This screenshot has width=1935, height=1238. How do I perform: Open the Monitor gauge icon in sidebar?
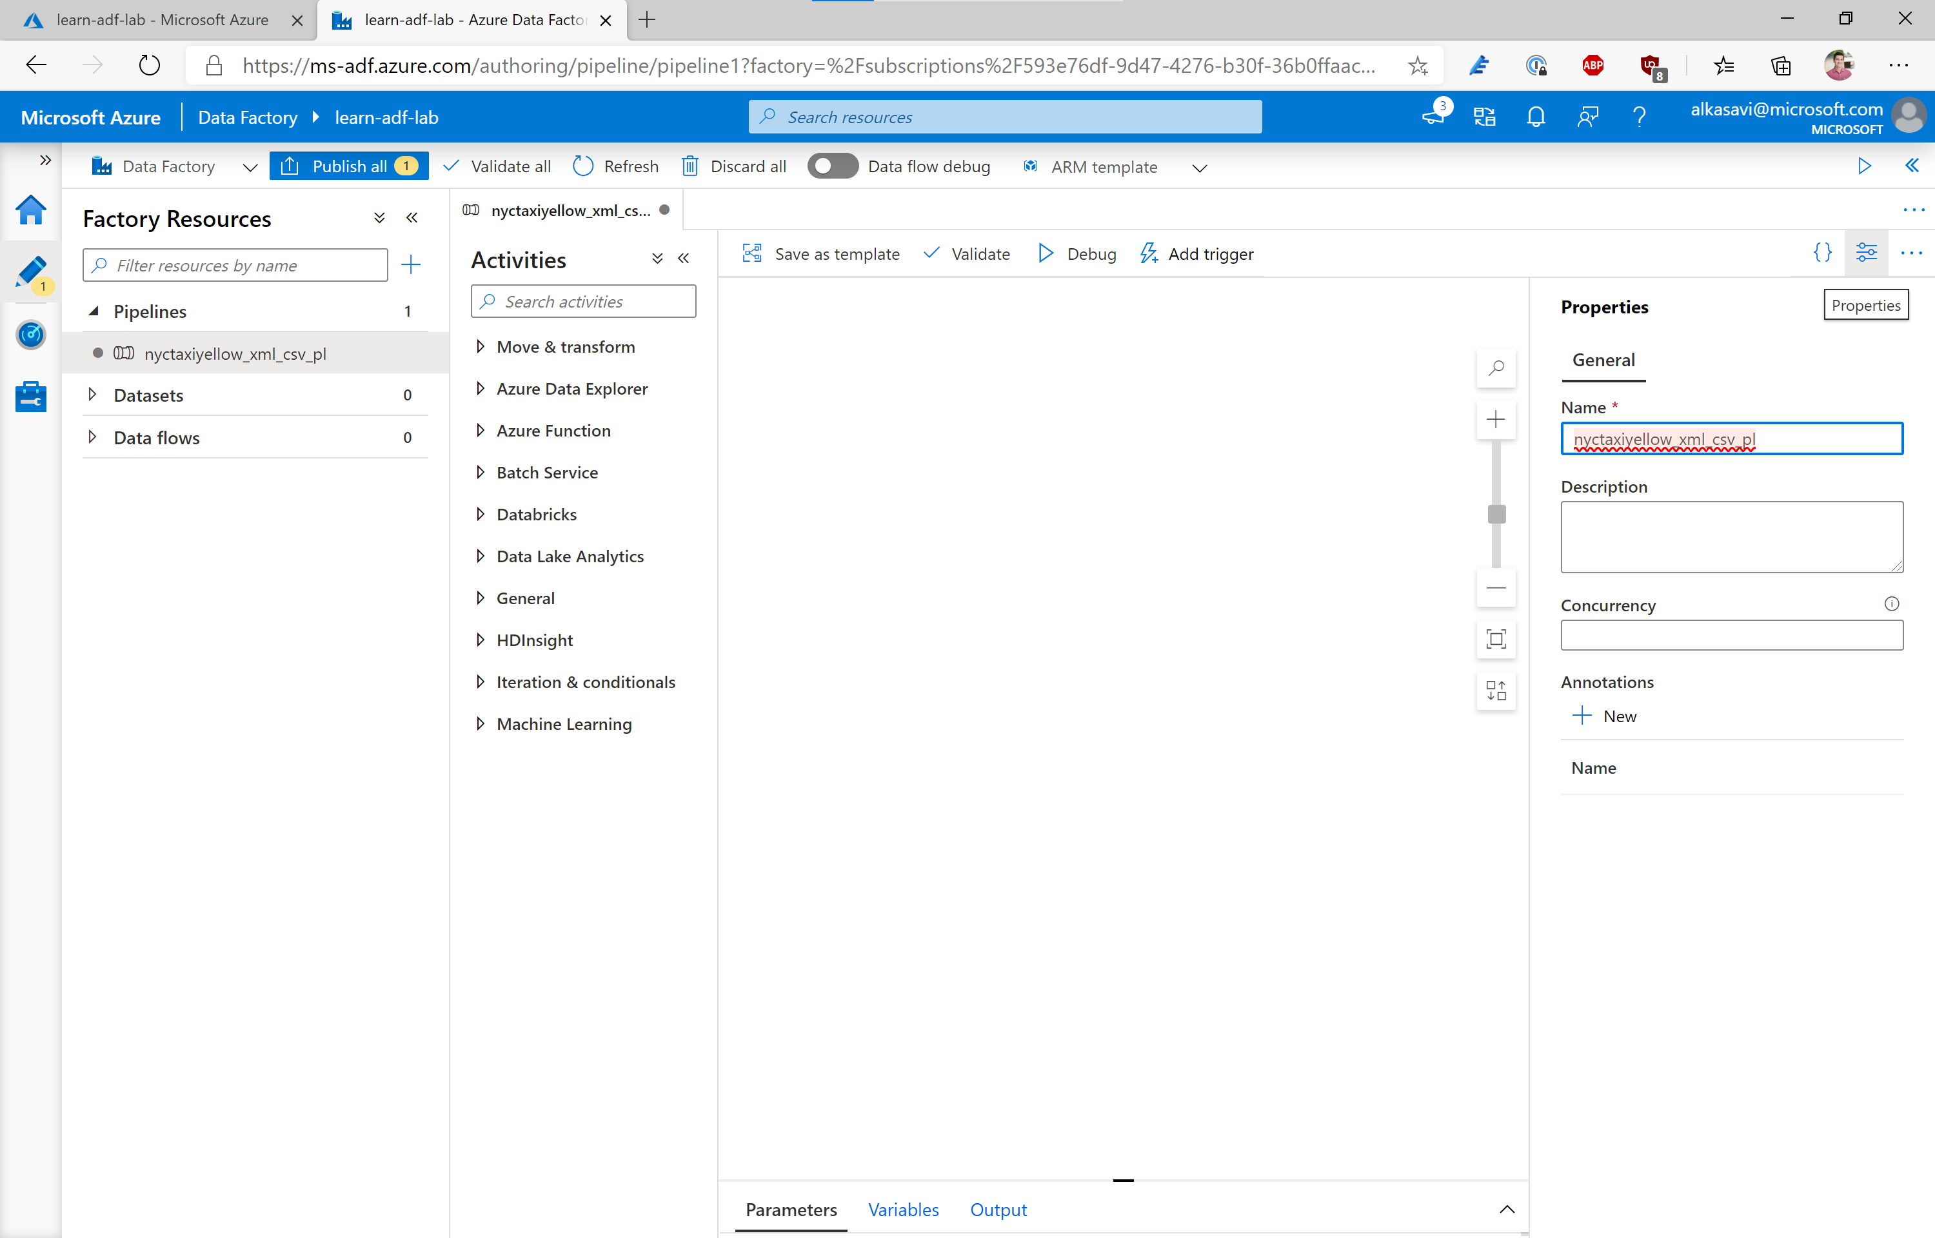(x=30, y=335)
